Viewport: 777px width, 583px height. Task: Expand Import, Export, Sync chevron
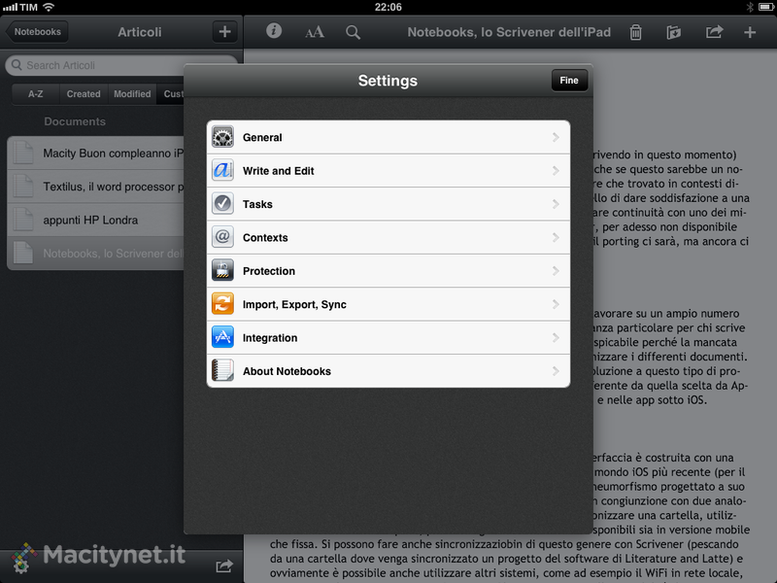point(556,304)
